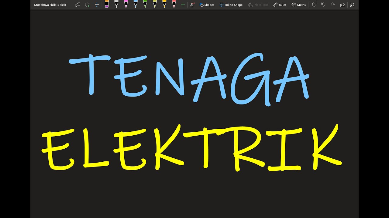
Task: Select the red pen
Action: [x=174, y=4]
